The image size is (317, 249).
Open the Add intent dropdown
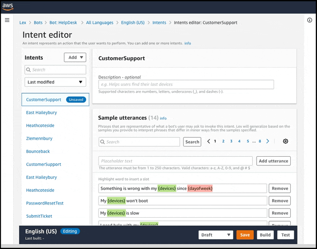75,58
